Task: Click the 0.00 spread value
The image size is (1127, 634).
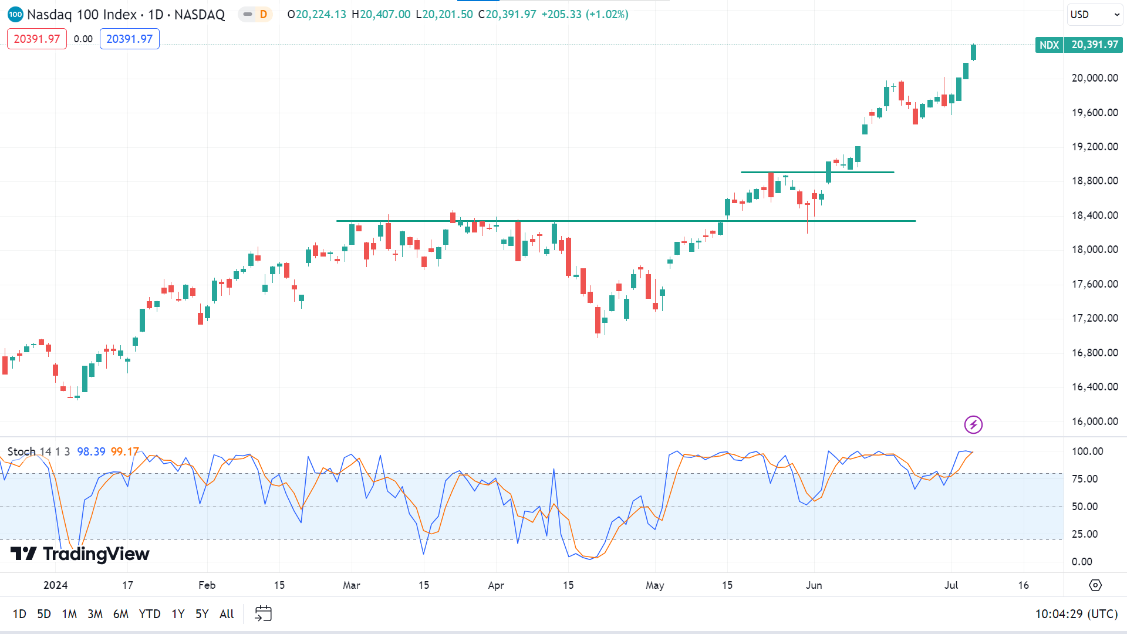Action: (83, 39)
